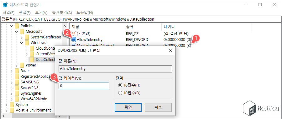Click the SAMSUNG folder icon

coord(17,82)
